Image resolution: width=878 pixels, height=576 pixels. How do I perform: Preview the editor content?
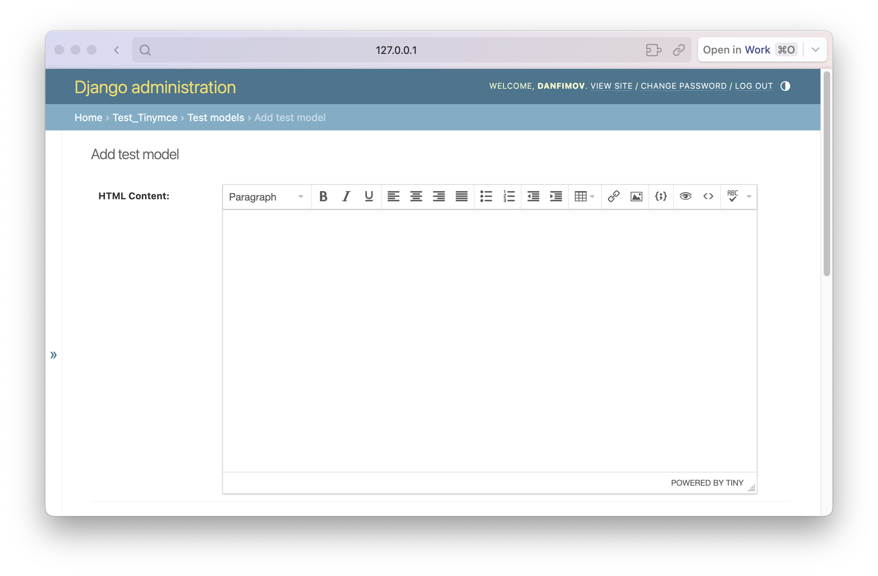pos(685,196)
